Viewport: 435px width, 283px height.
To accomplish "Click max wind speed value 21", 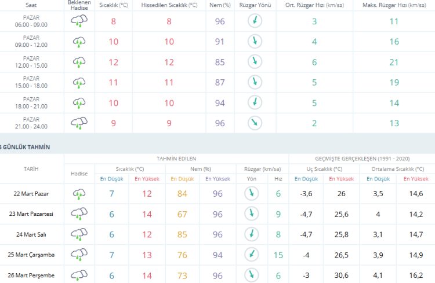I will [x=393, y=62].
